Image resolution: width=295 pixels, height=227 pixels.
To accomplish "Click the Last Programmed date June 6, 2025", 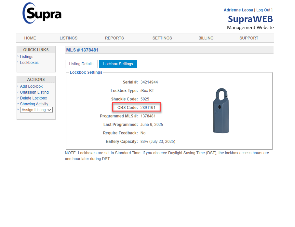I will pos(152,125).
